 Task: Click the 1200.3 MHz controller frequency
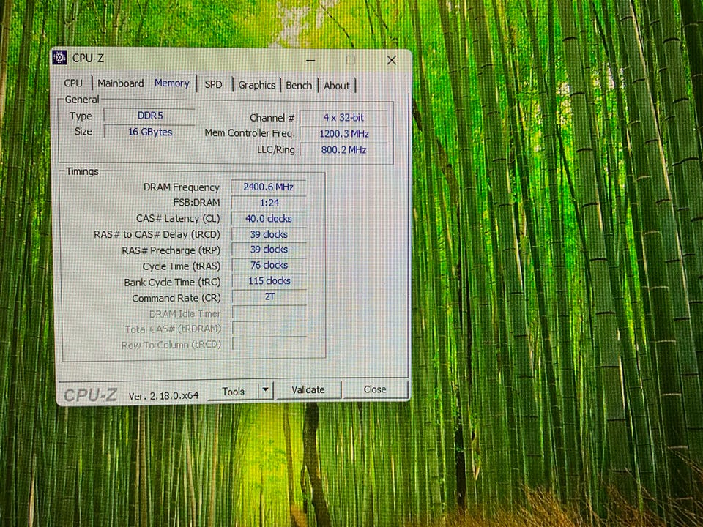coord(344,133)
